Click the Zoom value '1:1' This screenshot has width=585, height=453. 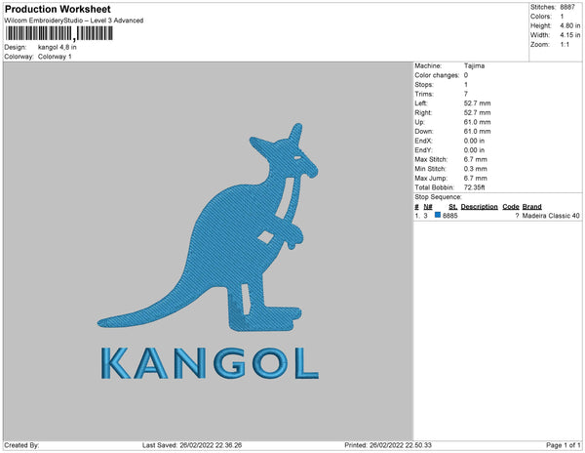click(565, 45)
